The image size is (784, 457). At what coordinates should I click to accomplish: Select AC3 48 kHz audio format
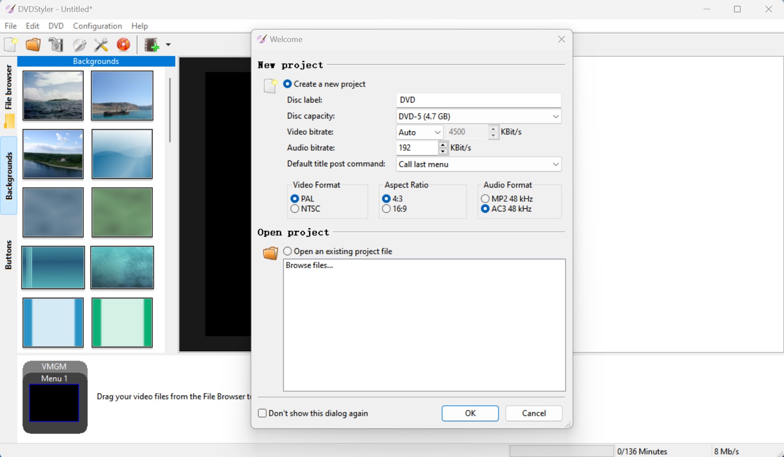click(485, 209)
